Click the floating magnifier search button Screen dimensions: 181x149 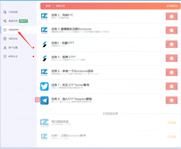click(x=37, y=100)
